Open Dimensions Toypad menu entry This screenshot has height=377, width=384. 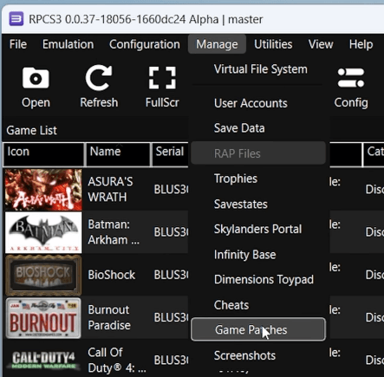[258, 280]
